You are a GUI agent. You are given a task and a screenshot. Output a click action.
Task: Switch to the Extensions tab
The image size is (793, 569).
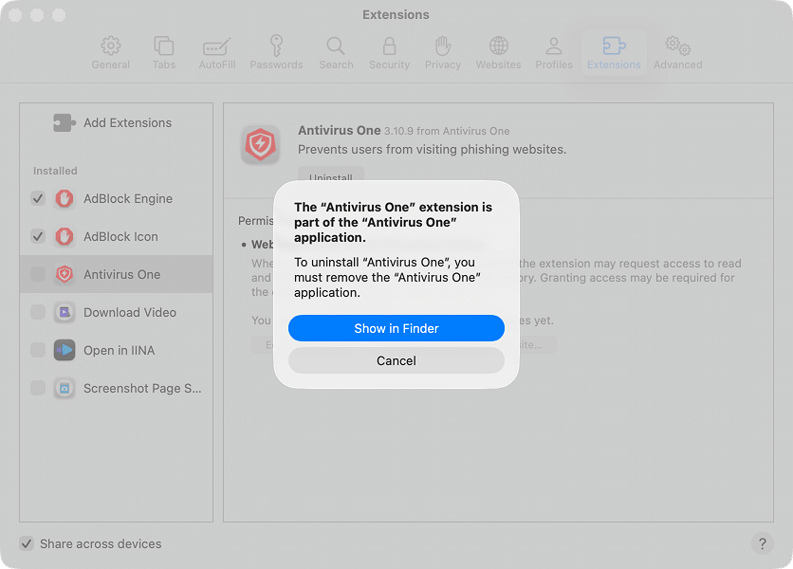[613, 47]
